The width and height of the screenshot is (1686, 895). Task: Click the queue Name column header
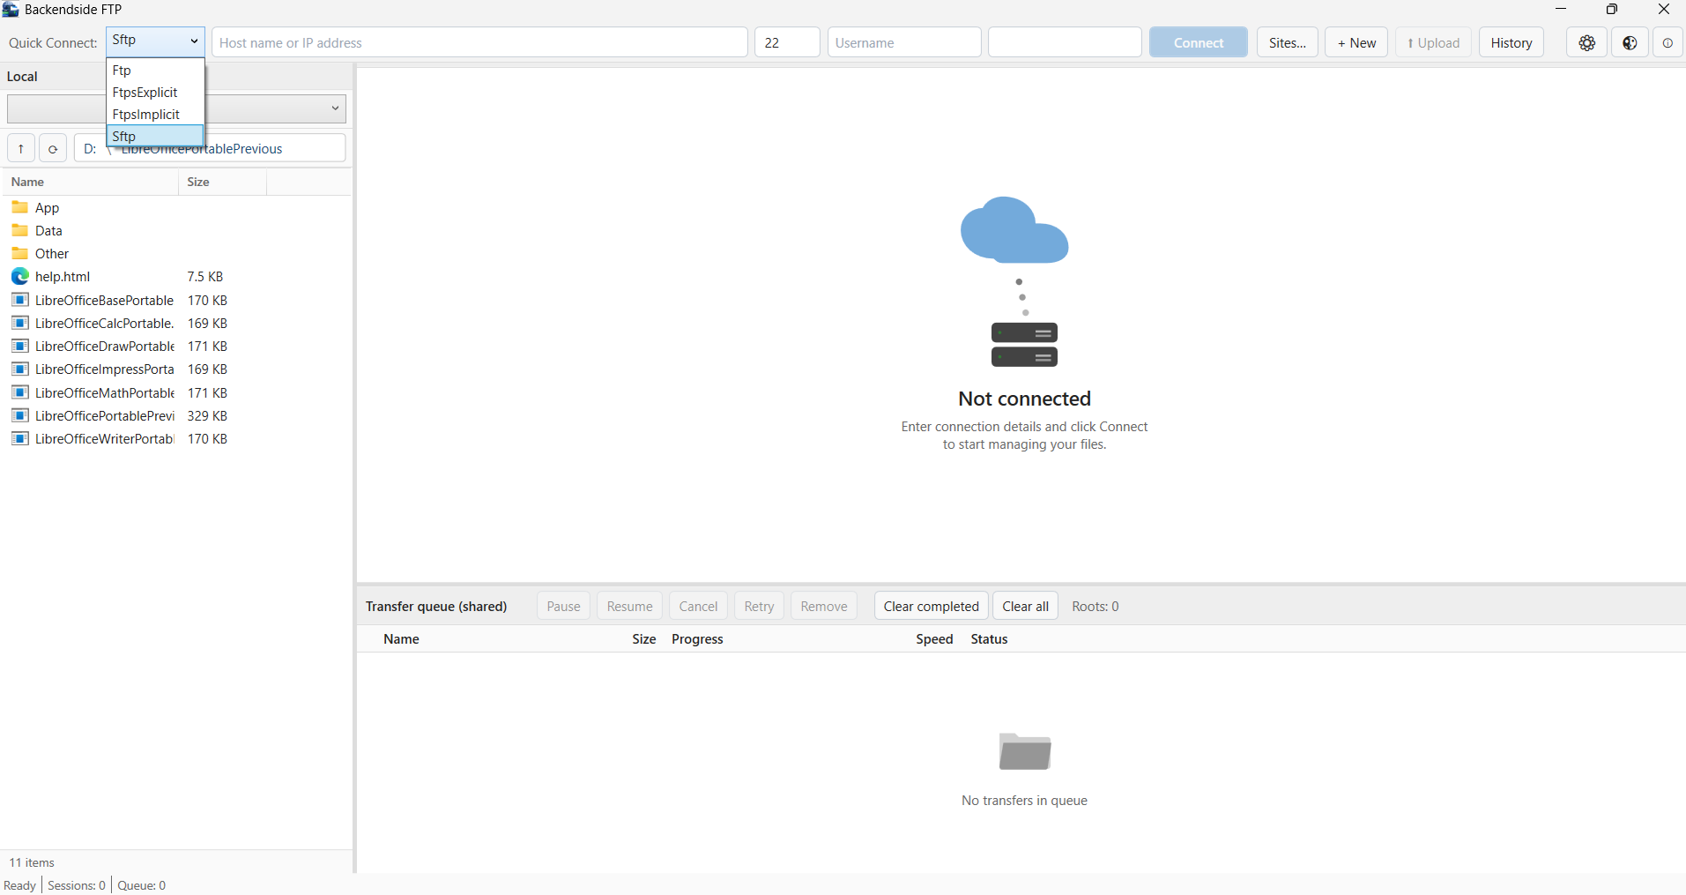coord(401,638)
